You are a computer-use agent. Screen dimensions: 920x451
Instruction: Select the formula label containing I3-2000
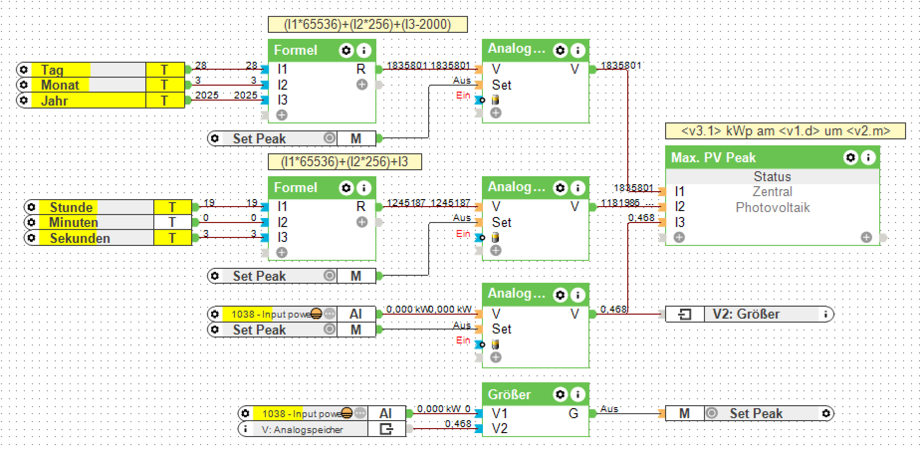(x=367, y=24)
